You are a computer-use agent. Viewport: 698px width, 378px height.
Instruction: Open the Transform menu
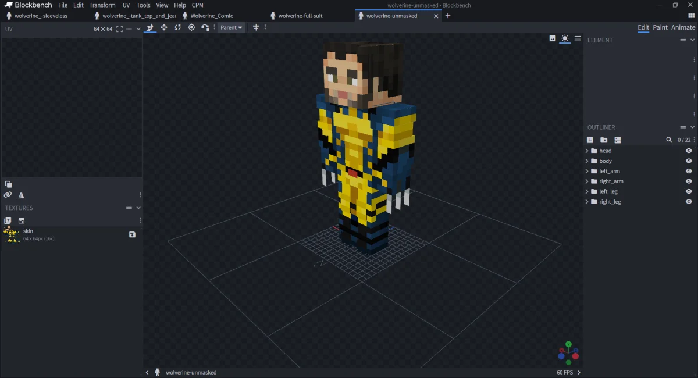pyautogui.click(x=102, y=5)
